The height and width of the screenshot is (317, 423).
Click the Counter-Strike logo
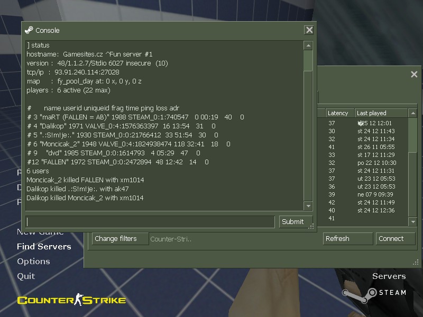[71, 300]
